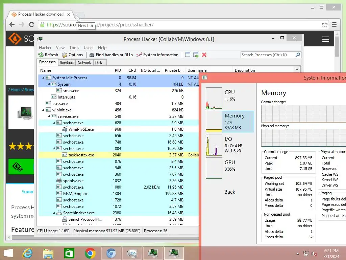Click the Chrome forward arrow

coord(22,24)
